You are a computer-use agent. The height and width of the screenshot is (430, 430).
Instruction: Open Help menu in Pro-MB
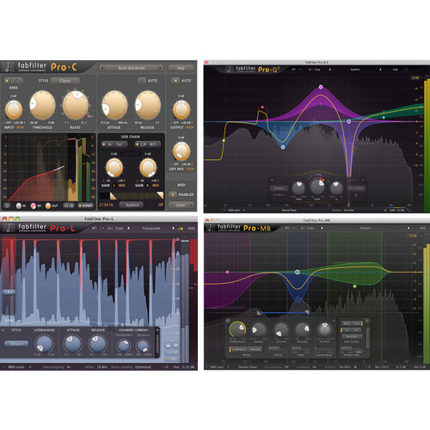click(422, 228)
